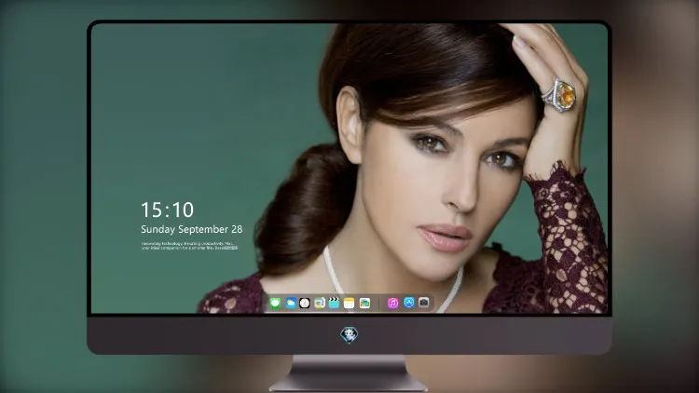The height and width of the screenshot is (393, 699).
Task: Launch the pink Music app
Action: click(392, 304)
